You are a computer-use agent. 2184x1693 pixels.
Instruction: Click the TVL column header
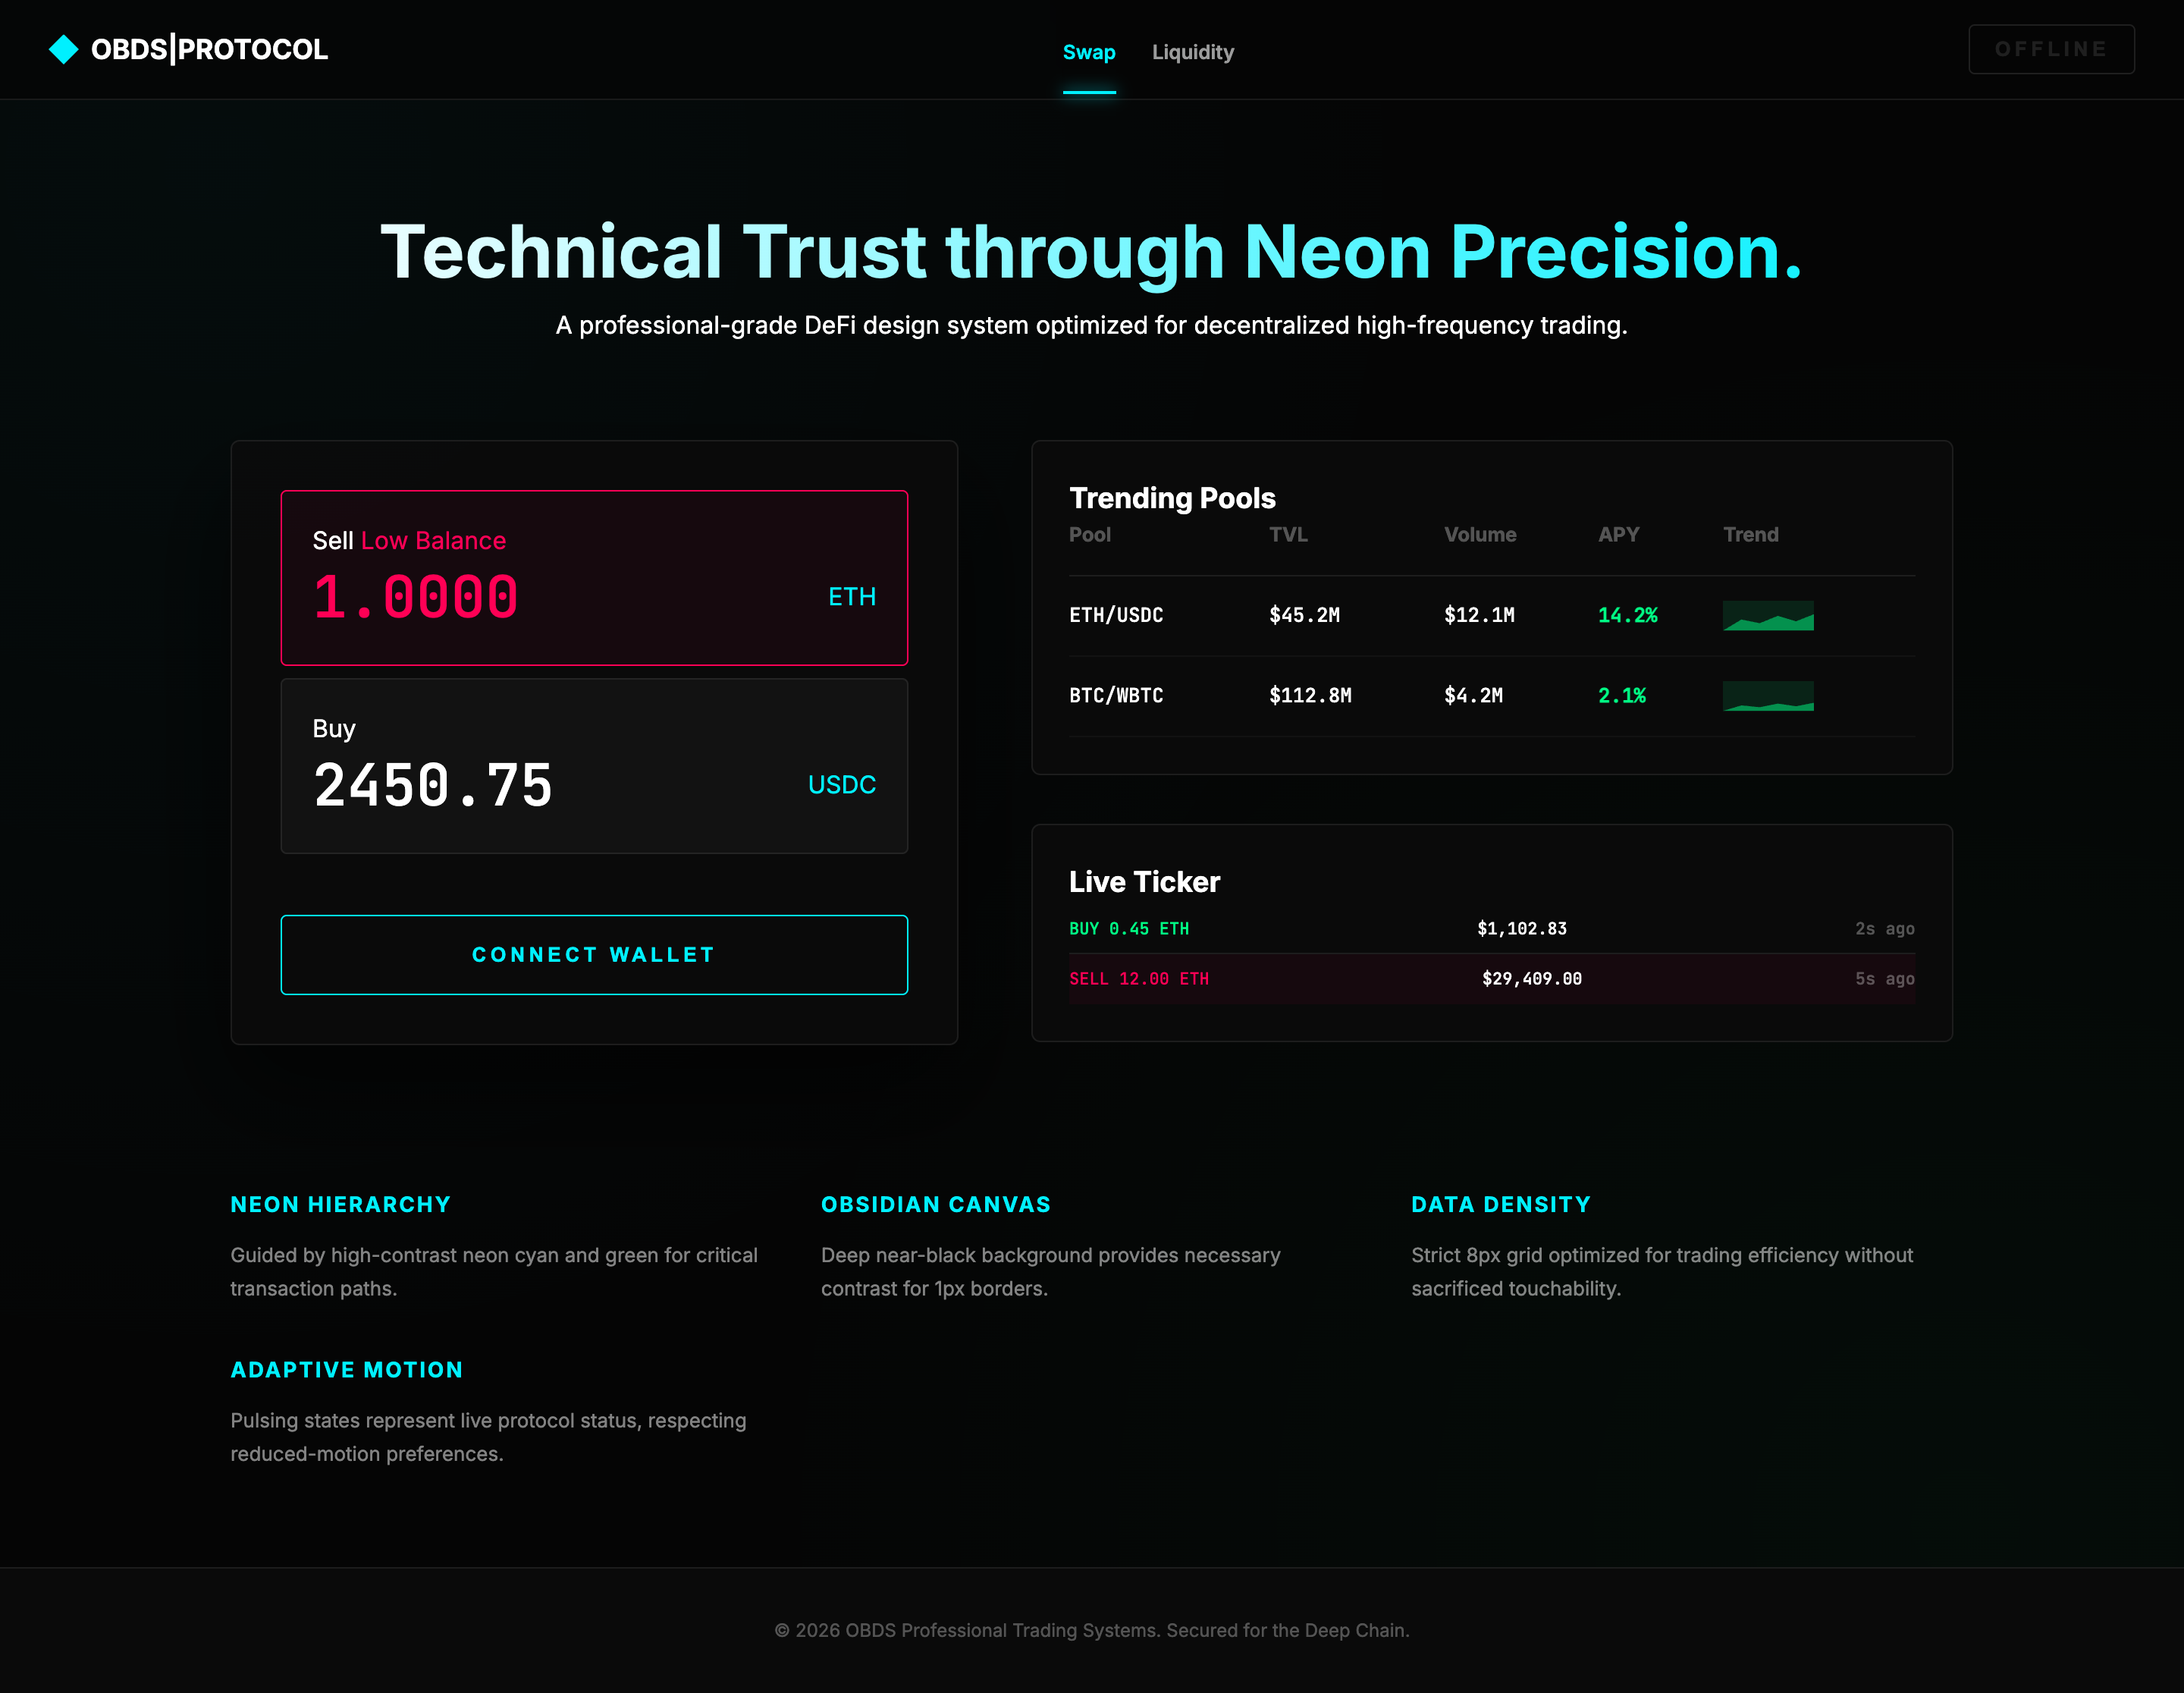click(x=1287, y=535)
